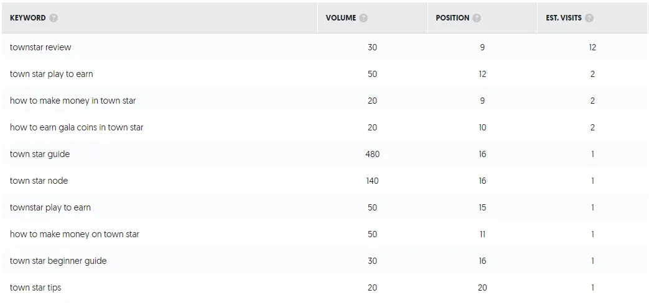The width and height of the screenshot is (649, 303).
Task: Open the 'town star guide' keyword
Action: (x=40, y=155)
